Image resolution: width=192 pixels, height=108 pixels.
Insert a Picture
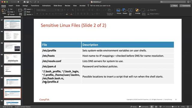[x=118, y=11]
